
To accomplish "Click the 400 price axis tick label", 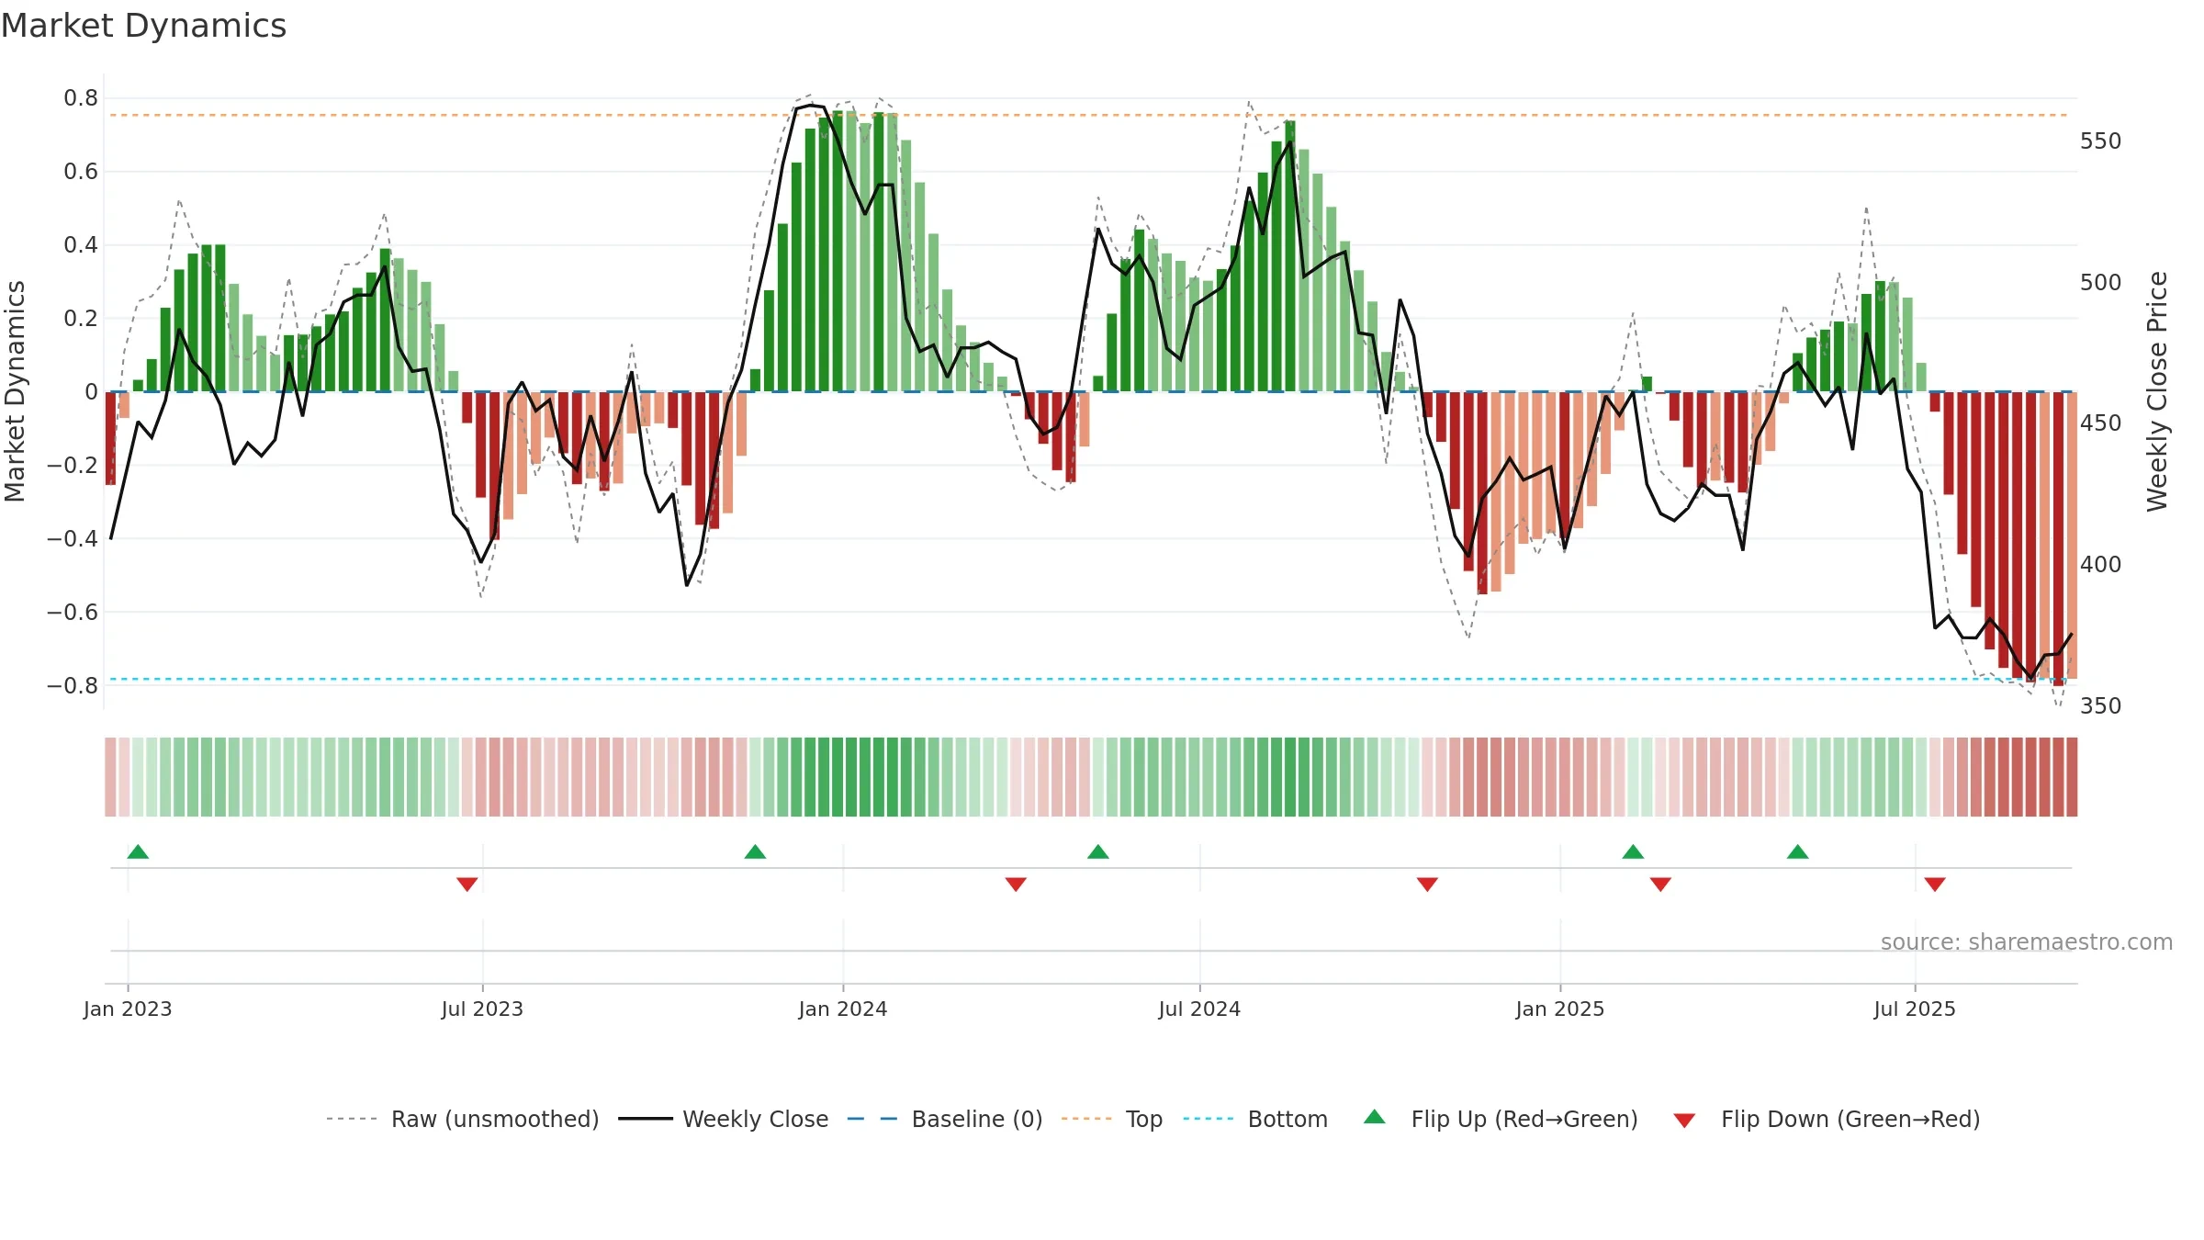I will 2101,565.
